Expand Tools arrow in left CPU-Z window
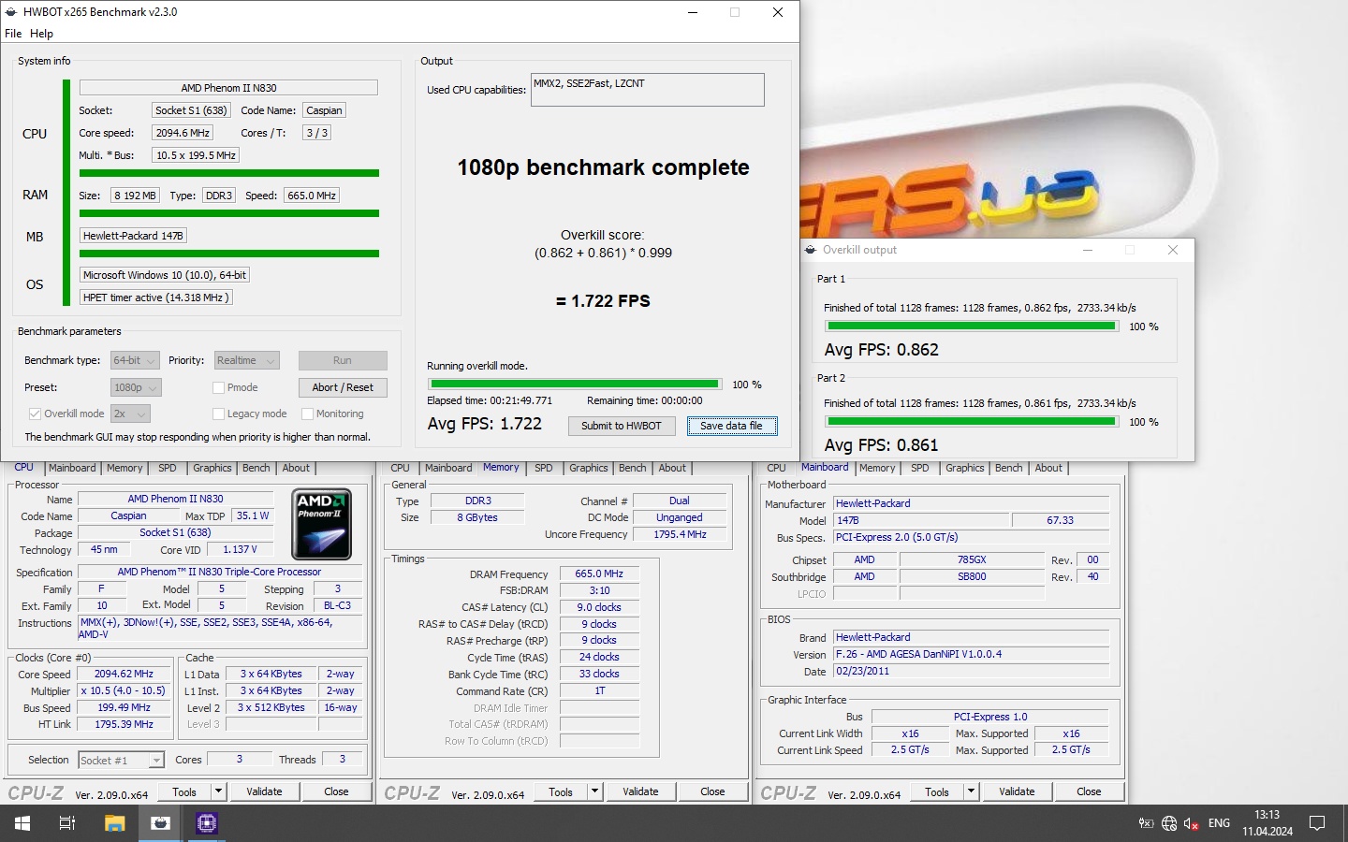 point(218,791)
